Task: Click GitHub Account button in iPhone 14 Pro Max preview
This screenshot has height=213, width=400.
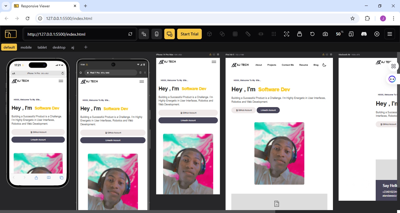Action: [x=188, y=113]
